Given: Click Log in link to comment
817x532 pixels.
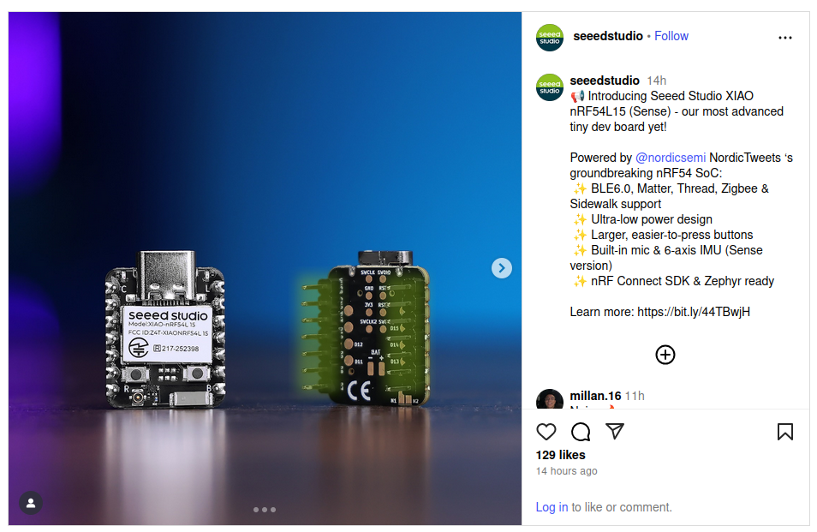Looking at the screenshot, I should click(x=552, y=507).
